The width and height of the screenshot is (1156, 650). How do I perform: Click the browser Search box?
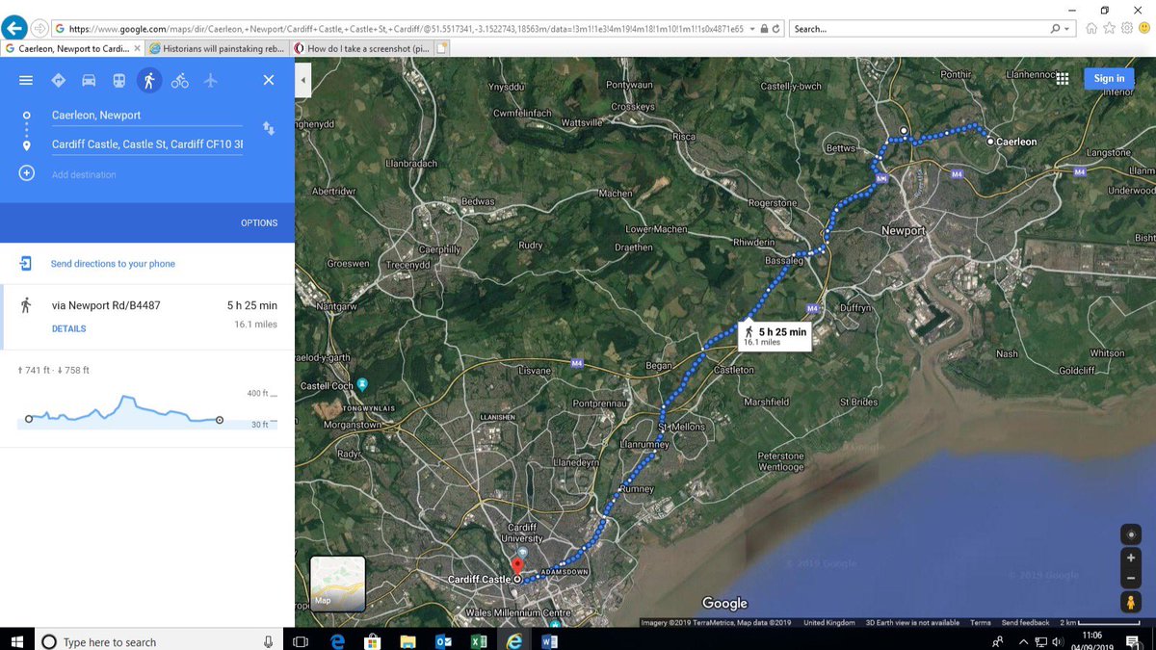click(920, 29)
